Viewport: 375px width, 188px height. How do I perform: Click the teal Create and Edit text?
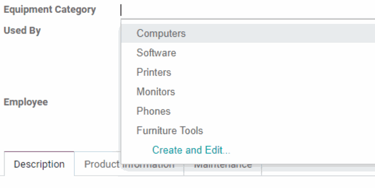[191, 150]
